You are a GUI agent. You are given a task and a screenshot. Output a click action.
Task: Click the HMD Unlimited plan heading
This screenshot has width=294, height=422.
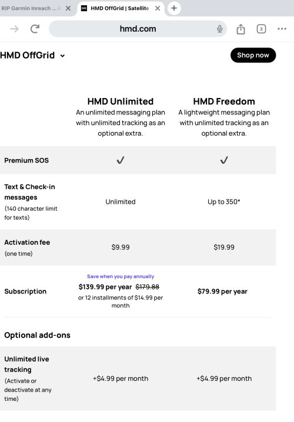(x=121, y=102)
